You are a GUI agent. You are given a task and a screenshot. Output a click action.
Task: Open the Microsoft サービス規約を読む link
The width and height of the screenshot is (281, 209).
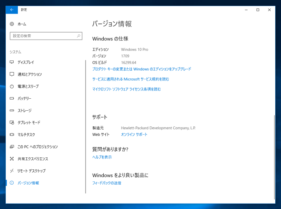click(131, 79)
